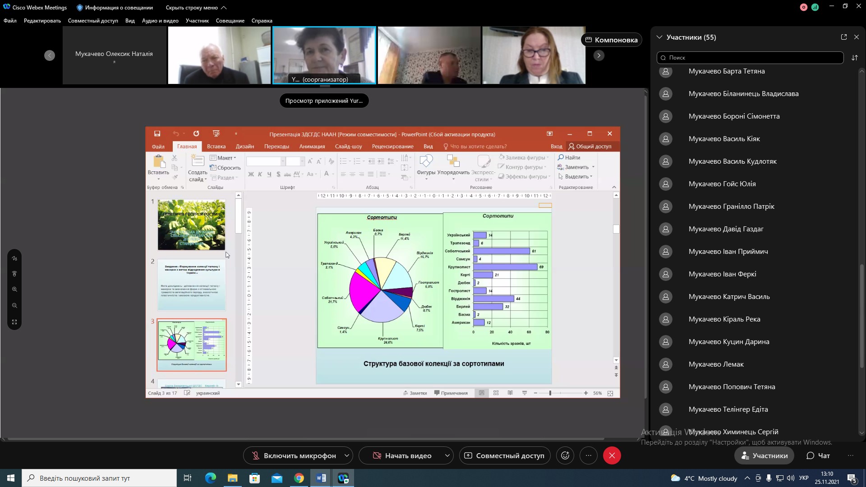This screenshot has height=487, width=866.
Task: Click PowerPoint save icon
Action: tap(157, 133)
